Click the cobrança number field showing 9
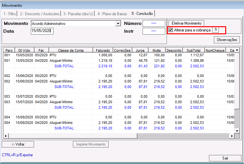 pos(215,30)
